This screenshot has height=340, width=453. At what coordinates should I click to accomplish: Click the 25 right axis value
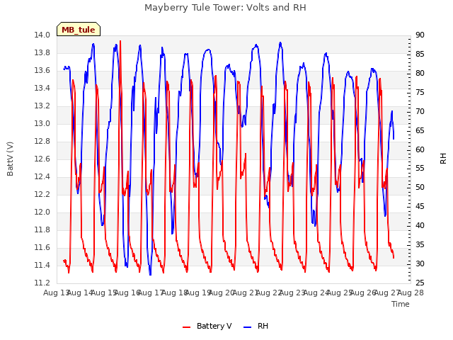point(420,283)
